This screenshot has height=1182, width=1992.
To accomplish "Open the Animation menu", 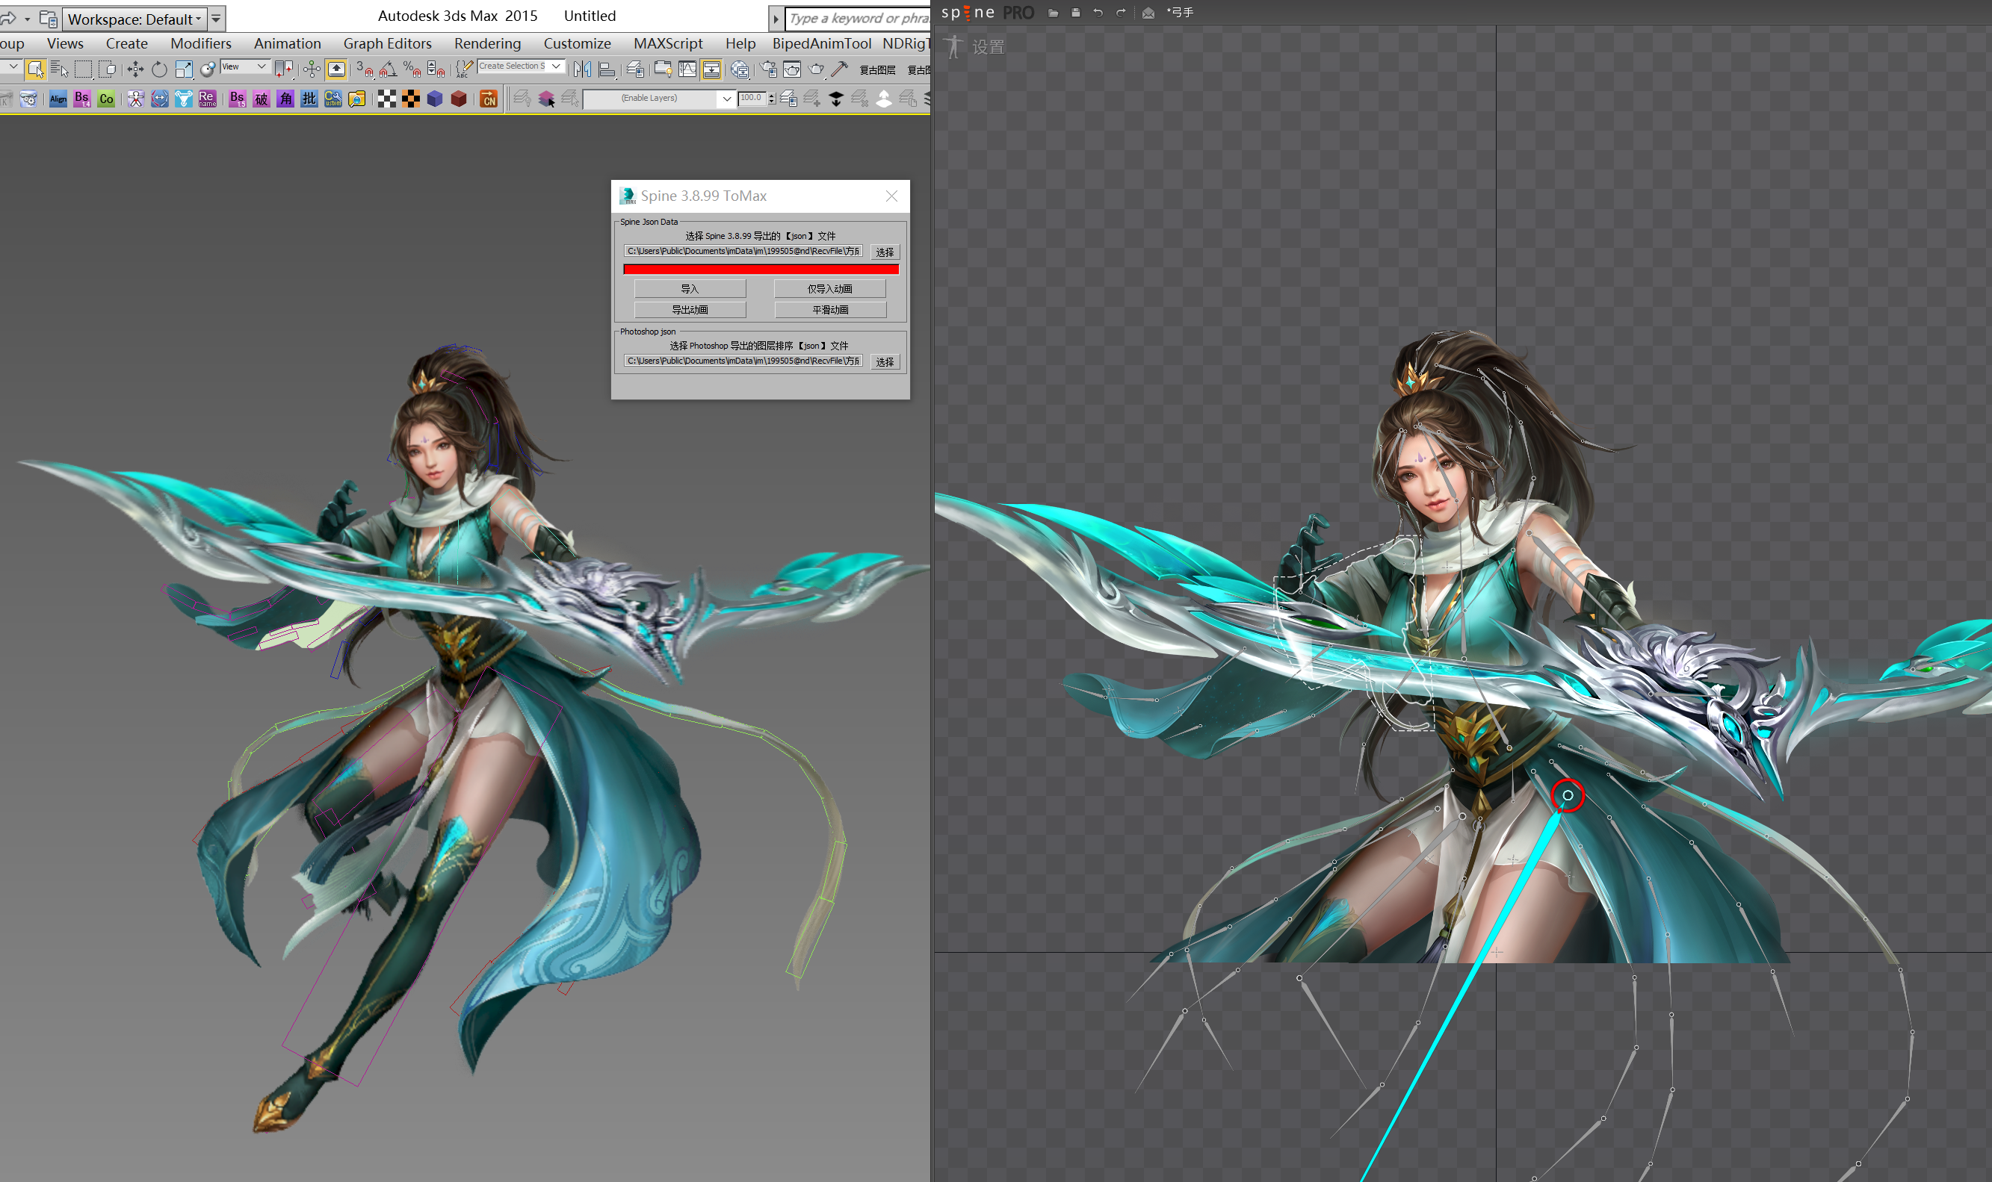I will pyautogui.click(x=288, y=44).
